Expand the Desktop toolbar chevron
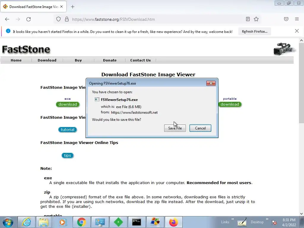This screenshot has height=228, width=304. pos(267,219)
